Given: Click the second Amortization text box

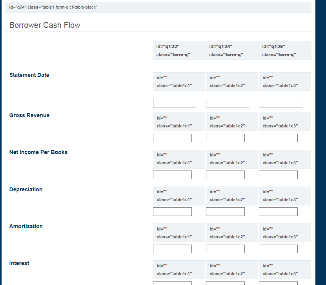Looking at the screenshot, I should click(225, 249).
